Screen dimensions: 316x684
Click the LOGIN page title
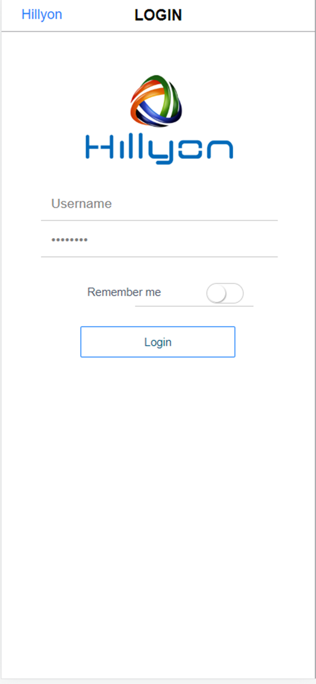point(158,15)
